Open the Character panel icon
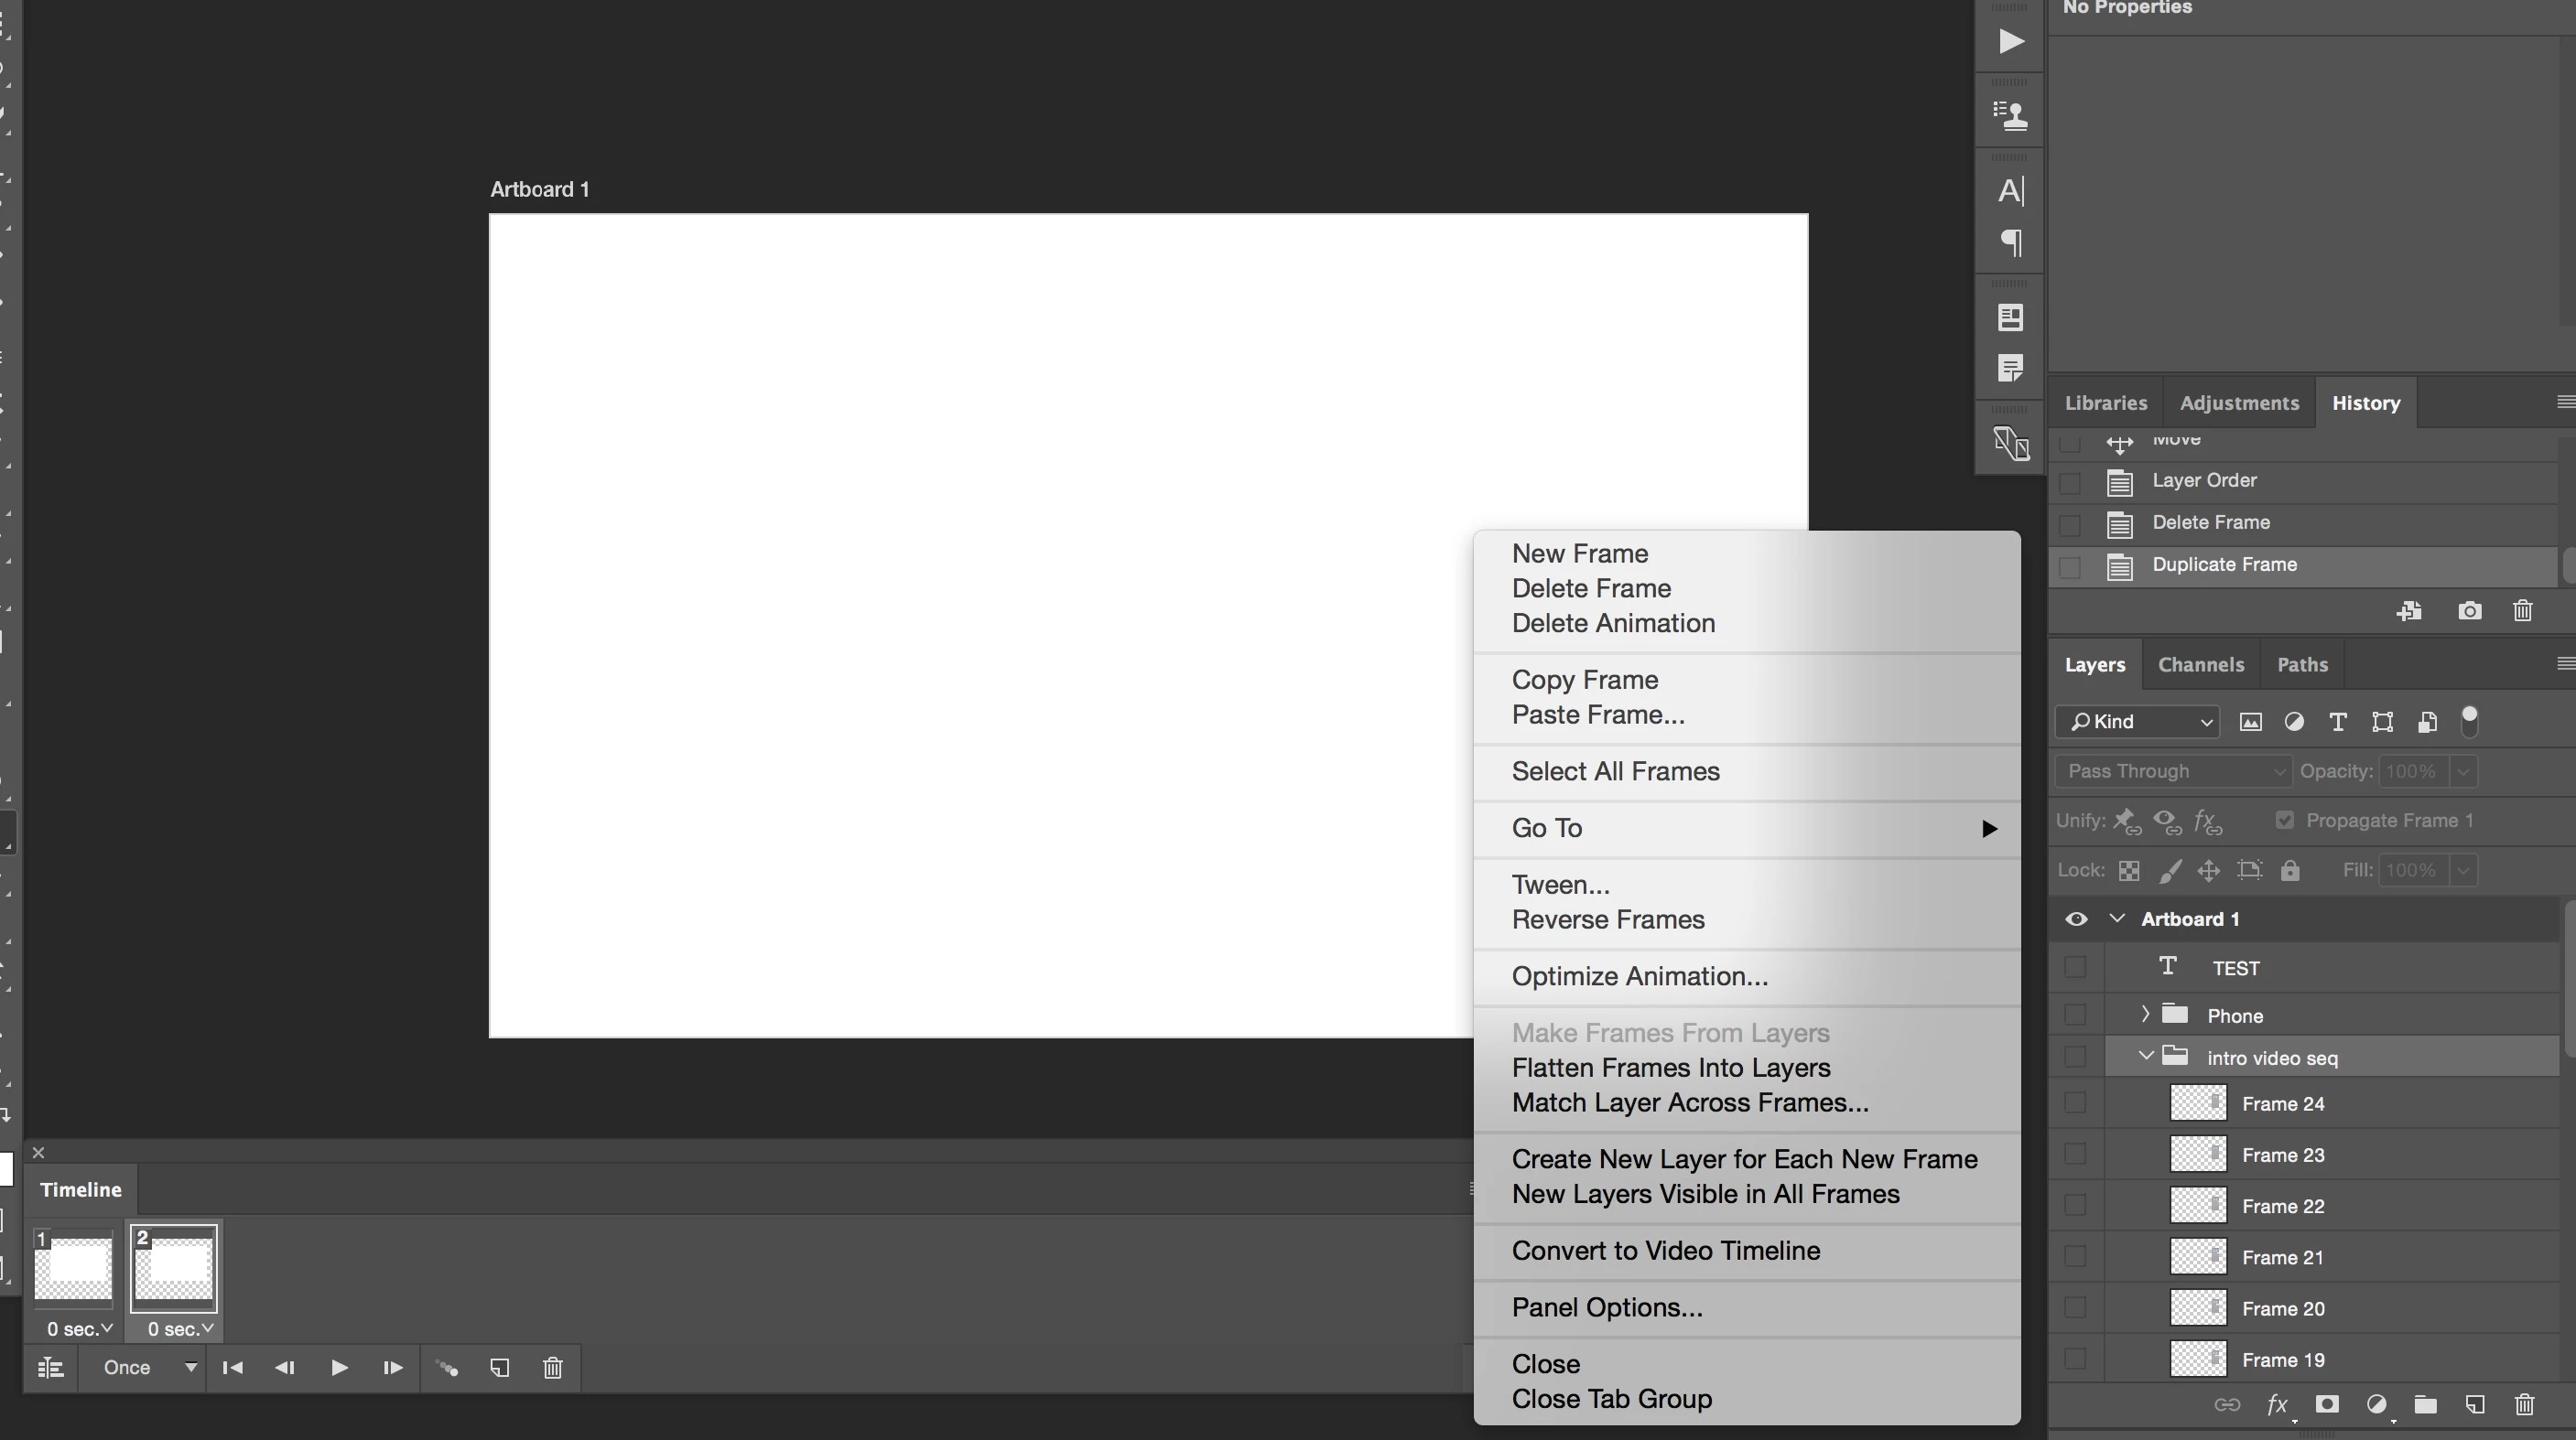The image size is (2576, 1440). point(2010,190)
